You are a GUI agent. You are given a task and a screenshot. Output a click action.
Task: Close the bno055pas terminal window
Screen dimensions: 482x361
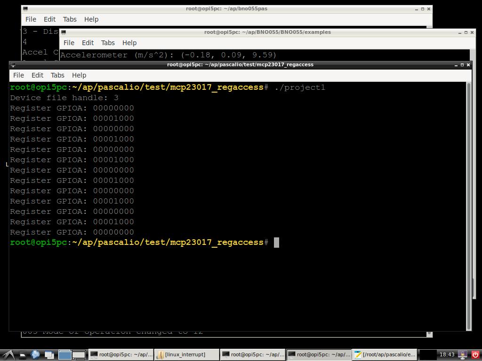[x=429, y=9]
